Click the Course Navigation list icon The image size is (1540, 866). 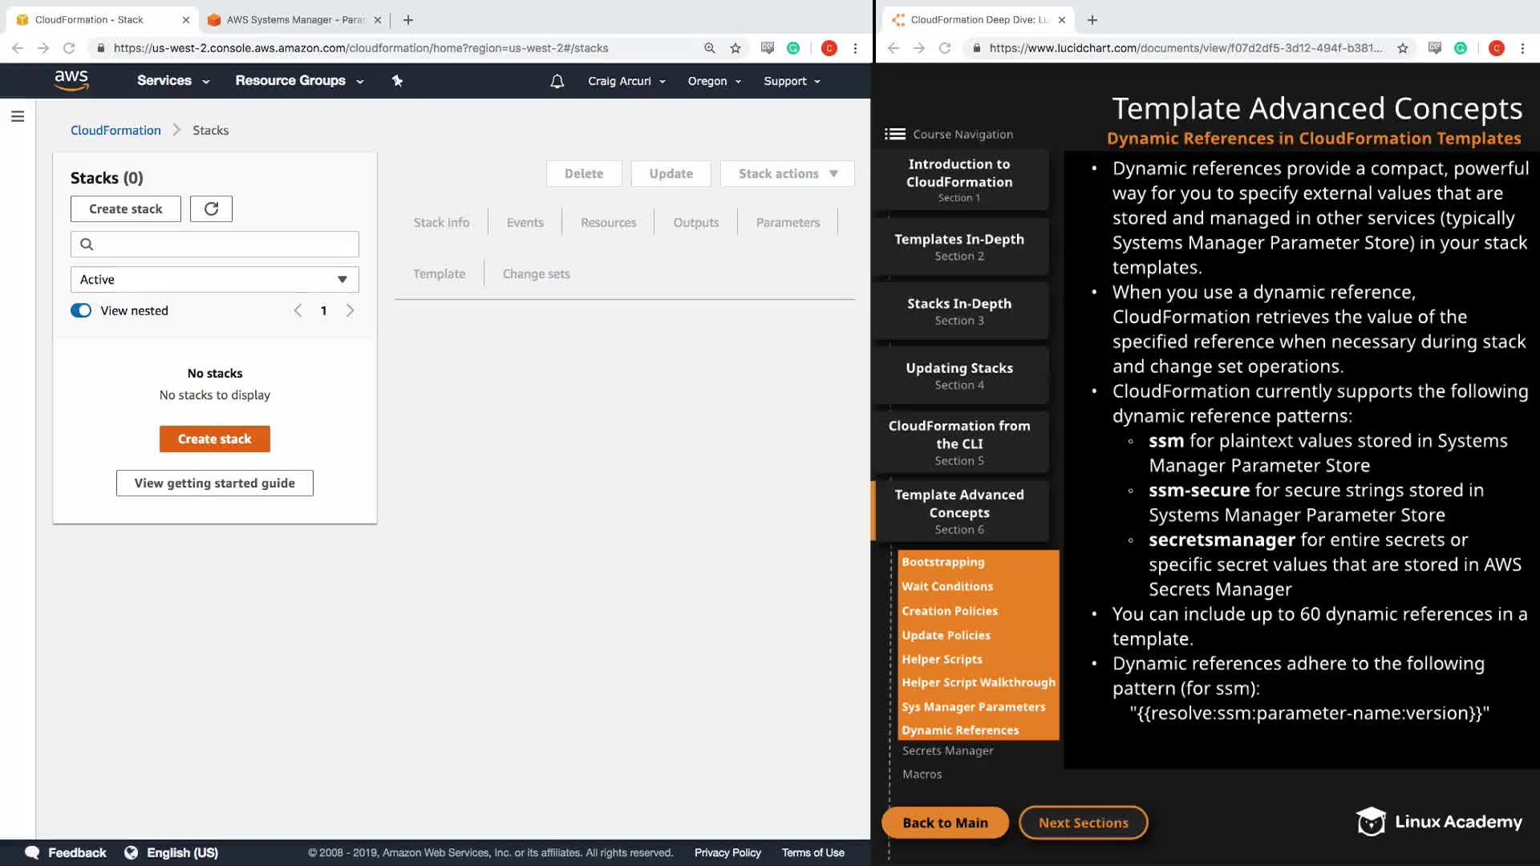click(x=895, y=134)
